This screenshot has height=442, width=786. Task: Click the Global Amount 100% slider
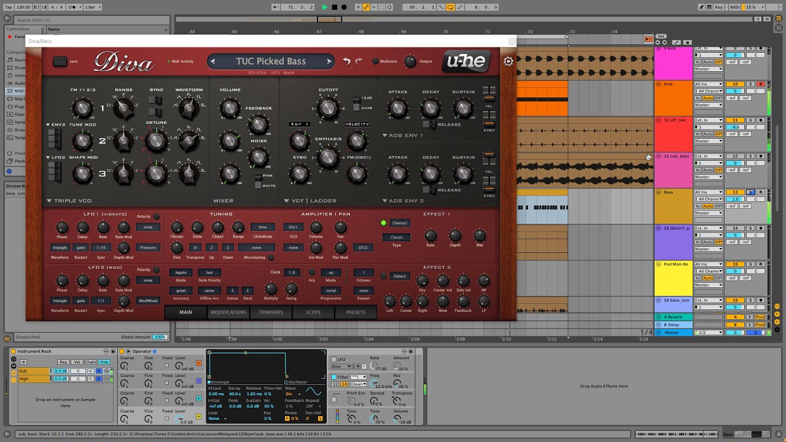(x=160, y=337)
